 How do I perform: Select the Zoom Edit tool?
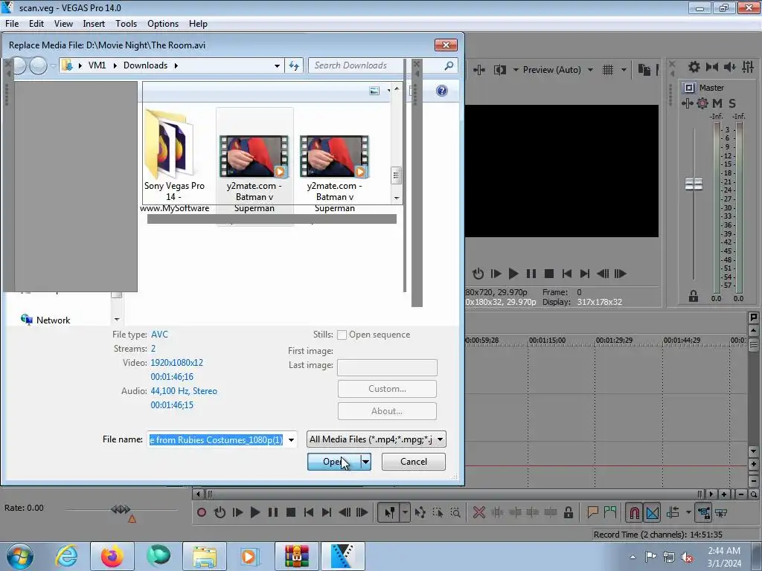tap(455, 512)
